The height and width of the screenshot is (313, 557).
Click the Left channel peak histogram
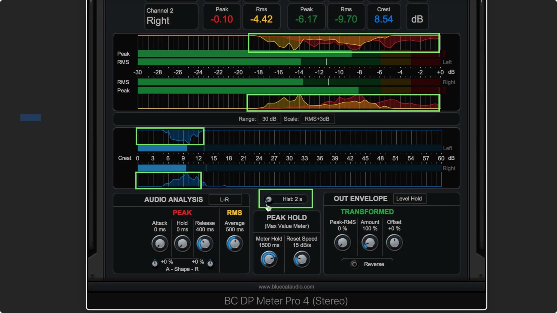click(x=289, y=43)
